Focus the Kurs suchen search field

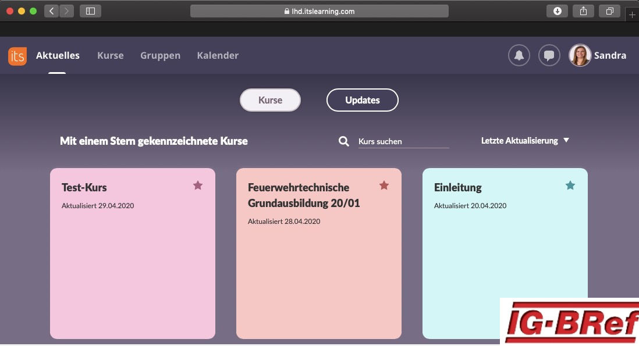click(403, 141)
